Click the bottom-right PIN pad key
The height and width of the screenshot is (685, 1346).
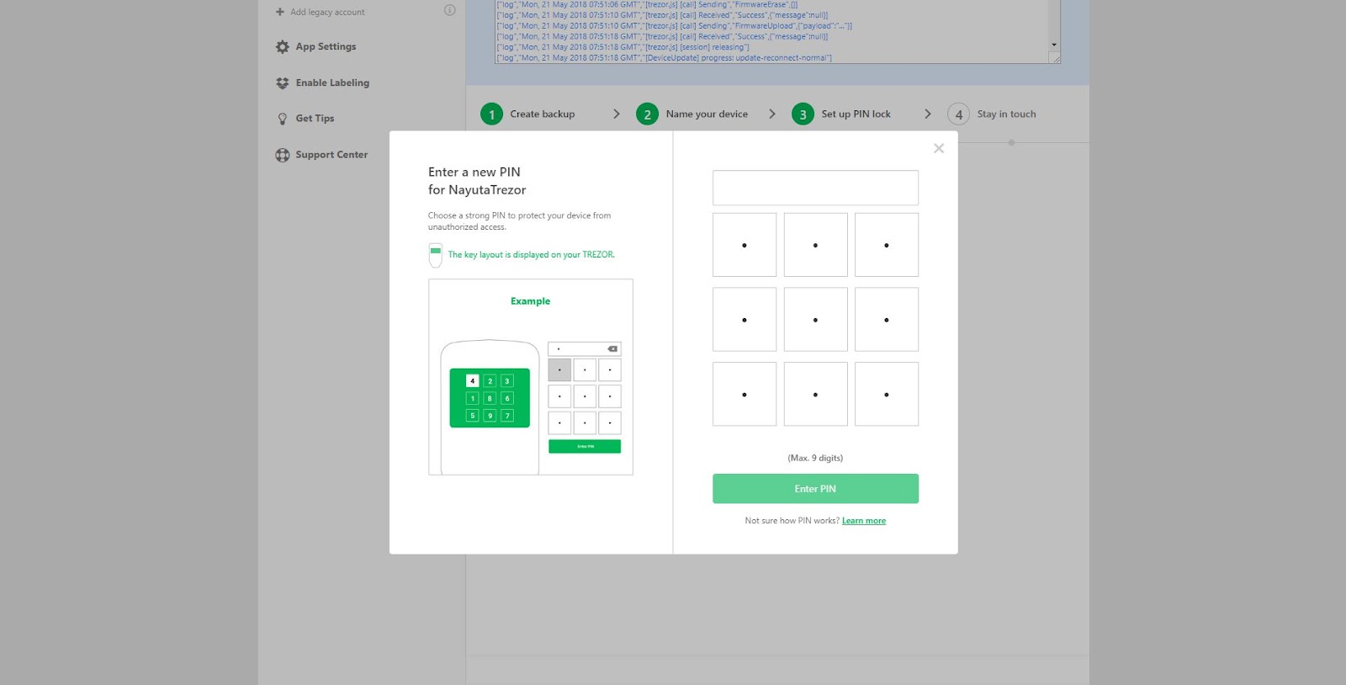[887, 394]
